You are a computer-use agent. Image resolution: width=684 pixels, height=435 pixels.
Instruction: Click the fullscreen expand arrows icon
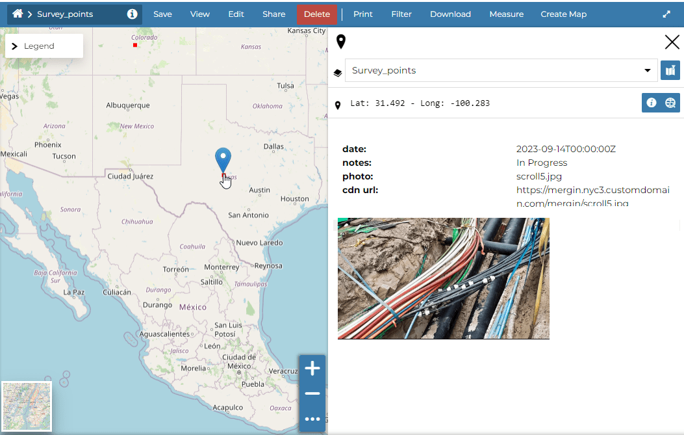click(x=666, y=14)
